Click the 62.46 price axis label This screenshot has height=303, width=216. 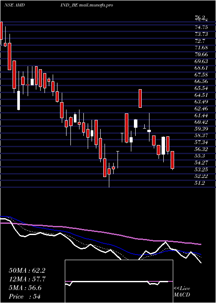click(201, 109)
